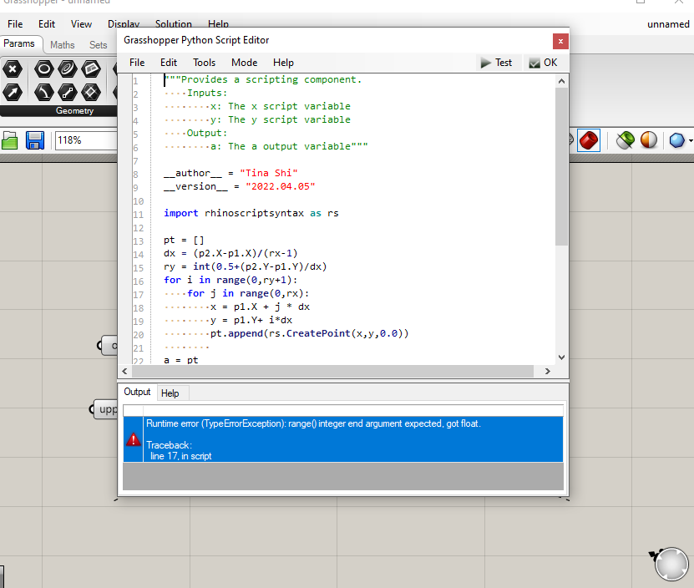The width and height of the screenshot is (694, 588).
Task: Toggle preview for selected objects only
Action: [626, 140]
